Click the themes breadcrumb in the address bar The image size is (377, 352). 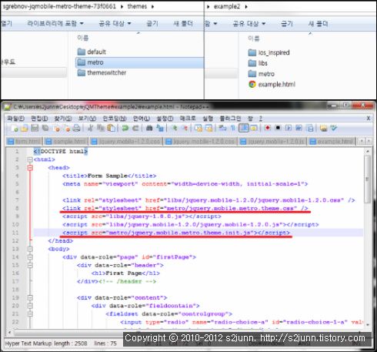coord(137,6)
